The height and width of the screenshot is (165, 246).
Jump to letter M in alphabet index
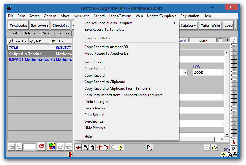(234, 93)
